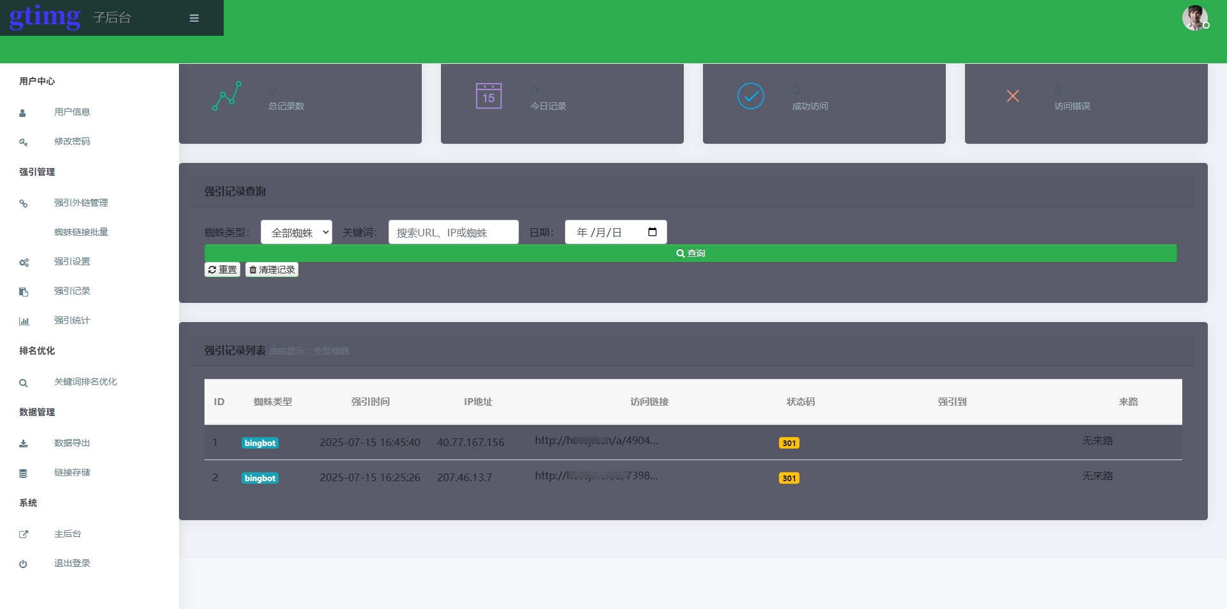The height and width of the screenshot is (609, 1227).
Task: Open 修改密码 menu item
Action: coord(72,141)
